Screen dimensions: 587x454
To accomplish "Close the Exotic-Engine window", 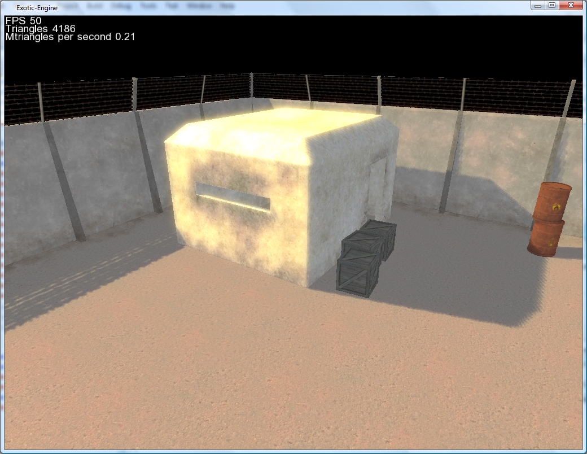I will (571, 6).
